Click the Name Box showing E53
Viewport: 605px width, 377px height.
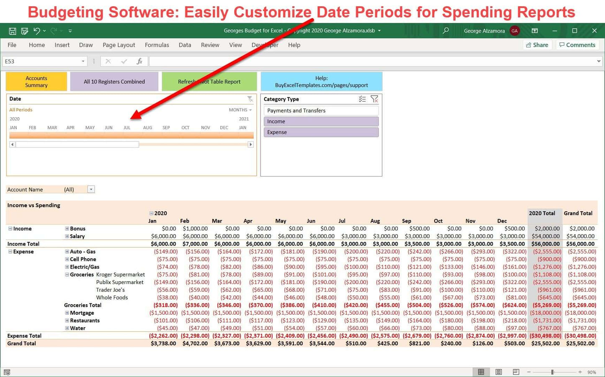[42, 62]
